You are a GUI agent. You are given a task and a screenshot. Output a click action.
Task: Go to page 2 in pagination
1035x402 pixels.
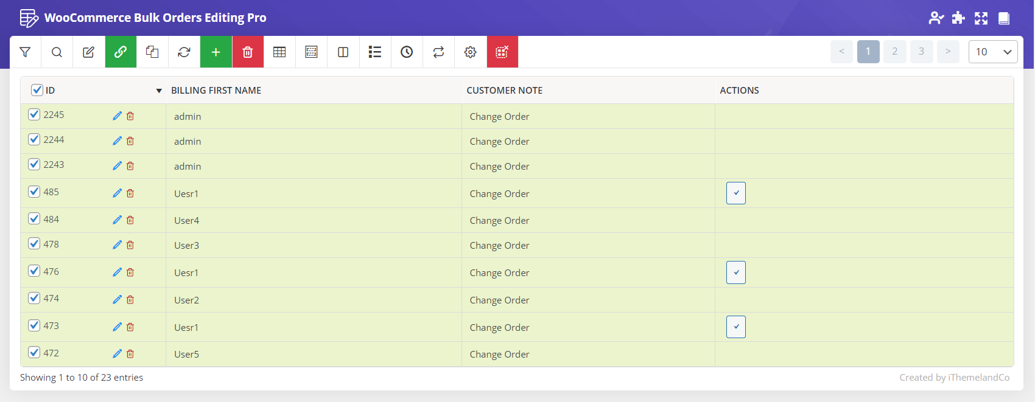point(895,52)
